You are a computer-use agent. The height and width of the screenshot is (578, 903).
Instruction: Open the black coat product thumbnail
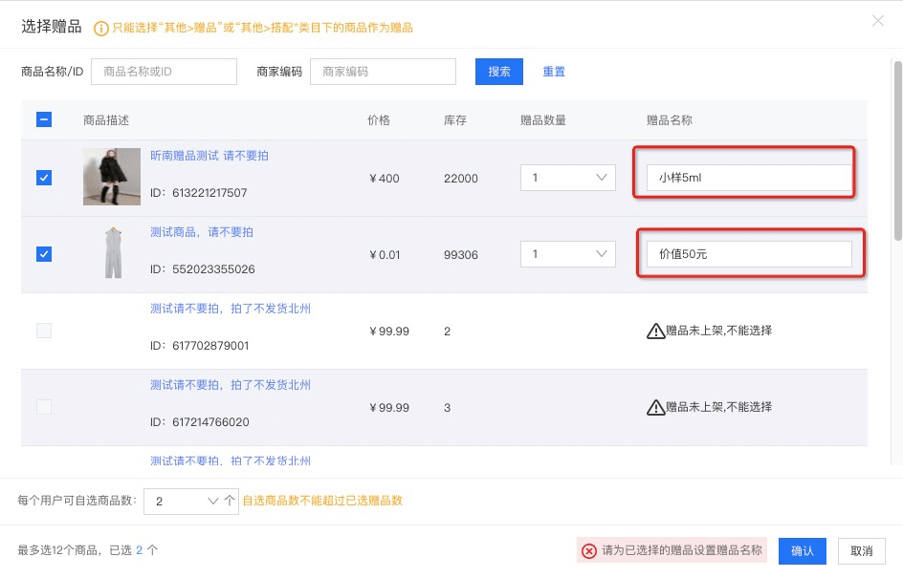pyautogui.click(x=112, y=177)
